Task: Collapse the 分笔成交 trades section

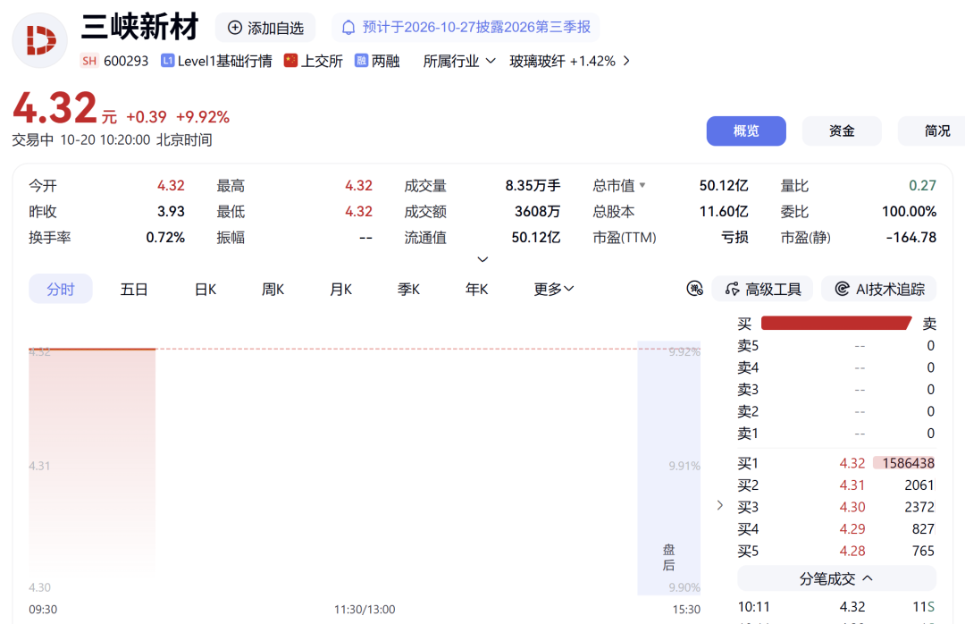Action: [837, 578]
